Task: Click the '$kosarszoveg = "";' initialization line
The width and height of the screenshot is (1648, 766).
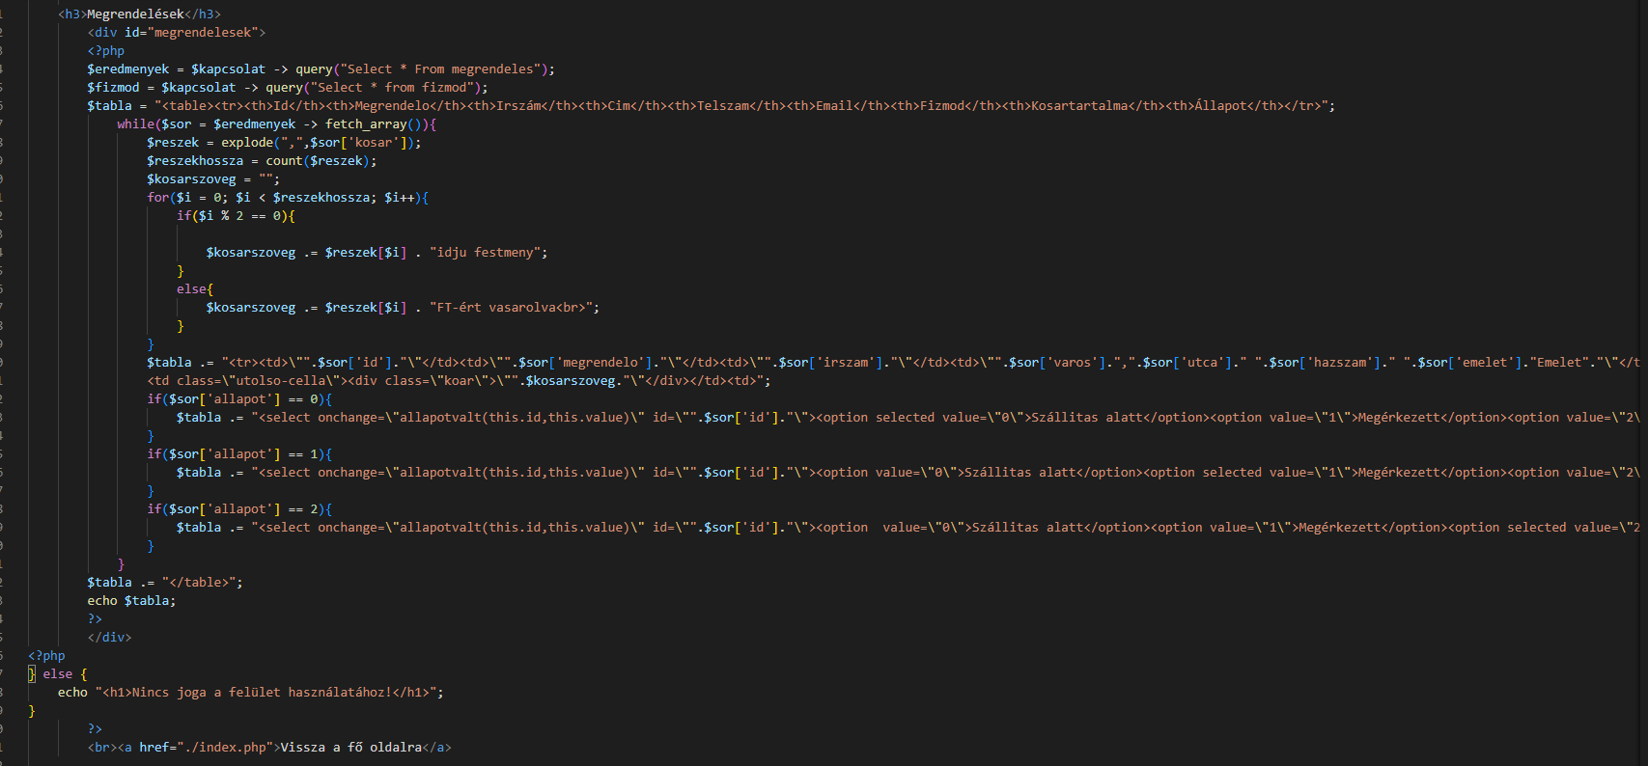Action: (213, 179)
